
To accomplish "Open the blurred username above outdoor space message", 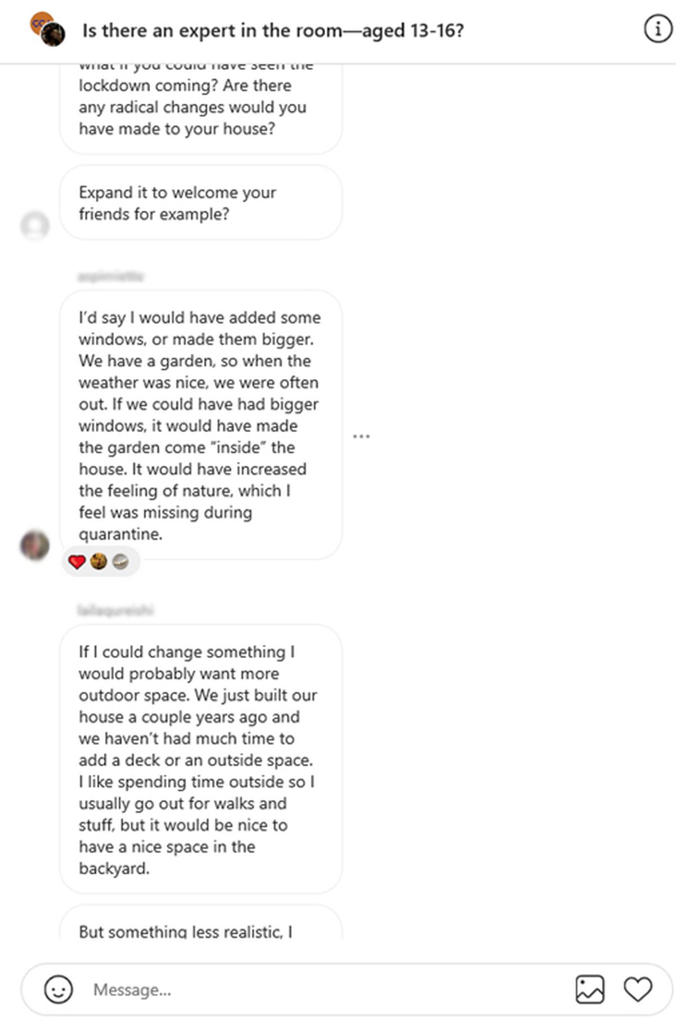I will (115, 610).
